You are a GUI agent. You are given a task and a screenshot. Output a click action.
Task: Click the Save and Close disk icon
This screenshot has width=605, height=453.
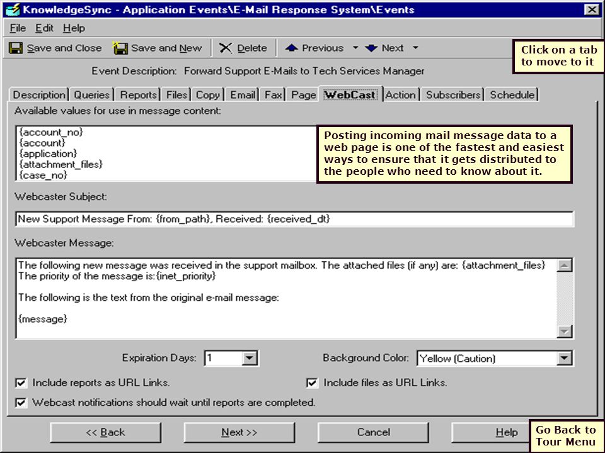point(15,48)
